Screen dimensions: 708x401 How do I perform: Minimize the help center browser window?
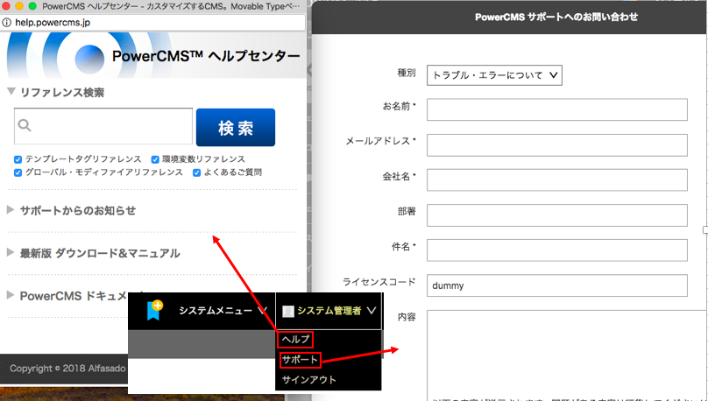[x=19, y=6]
